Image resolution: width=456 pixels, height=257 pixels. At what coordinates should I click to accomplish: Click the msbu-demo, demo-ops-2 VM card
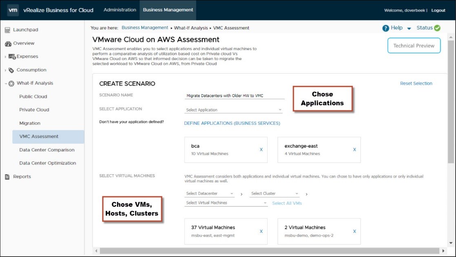[x=319, y=231]
